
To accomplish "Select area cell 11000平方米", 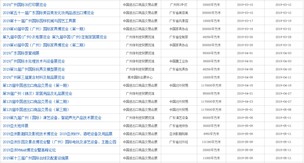I will click(x=211, y=158).
